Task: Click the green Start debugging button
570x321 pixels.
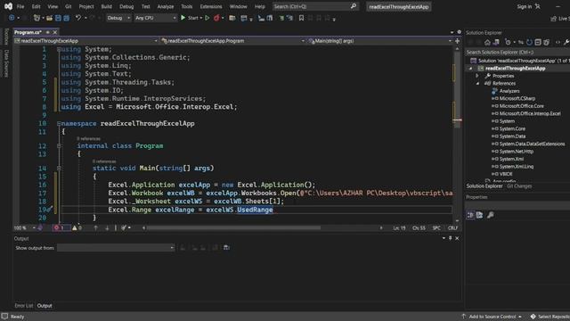Action: [191, 18]
